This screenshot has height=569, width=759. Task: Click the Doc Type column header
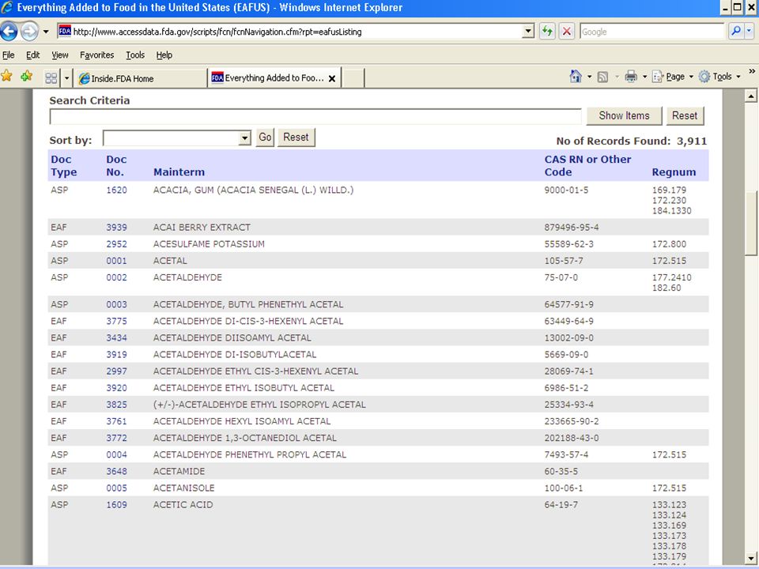pyautogui.click(x=63, y=165)
